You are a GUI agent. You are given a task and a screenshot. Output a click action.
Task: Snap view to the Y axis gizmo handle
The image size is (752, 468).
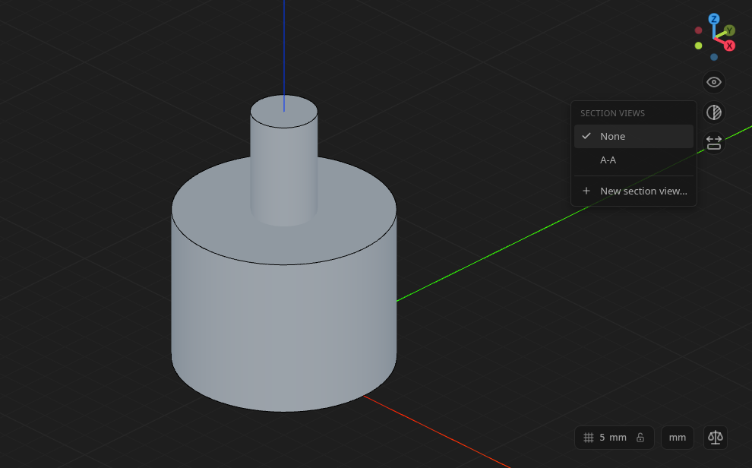[x=729, y=30]
